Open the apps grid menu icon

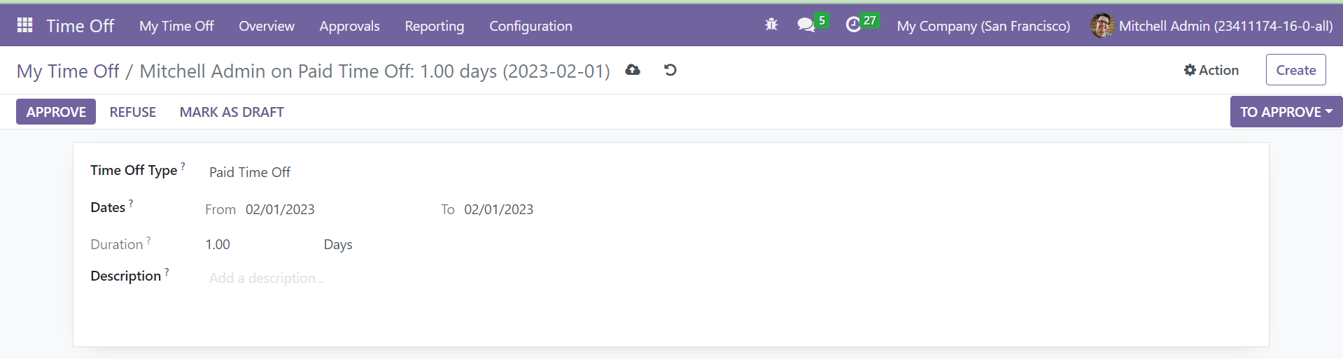pyautogui.click(x=25, y=26)
